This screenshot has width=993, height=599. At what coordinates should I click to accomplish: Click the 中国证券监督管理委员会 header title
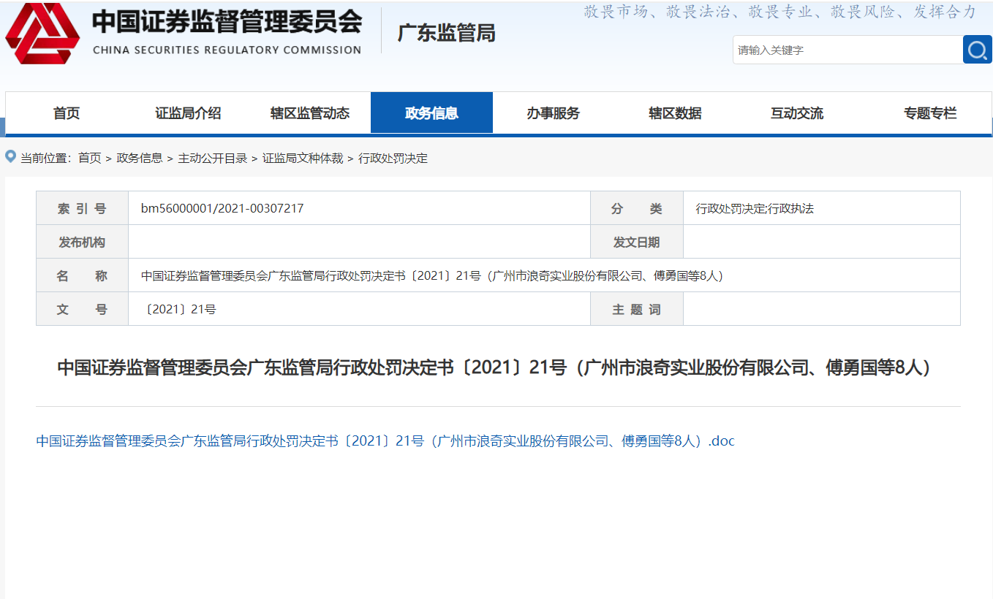[227, 23]
